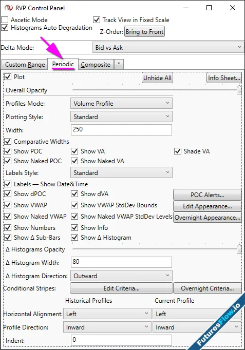Click the Bring to Front button
Screen dimensions: 245x350
click(x=144, y=32)
